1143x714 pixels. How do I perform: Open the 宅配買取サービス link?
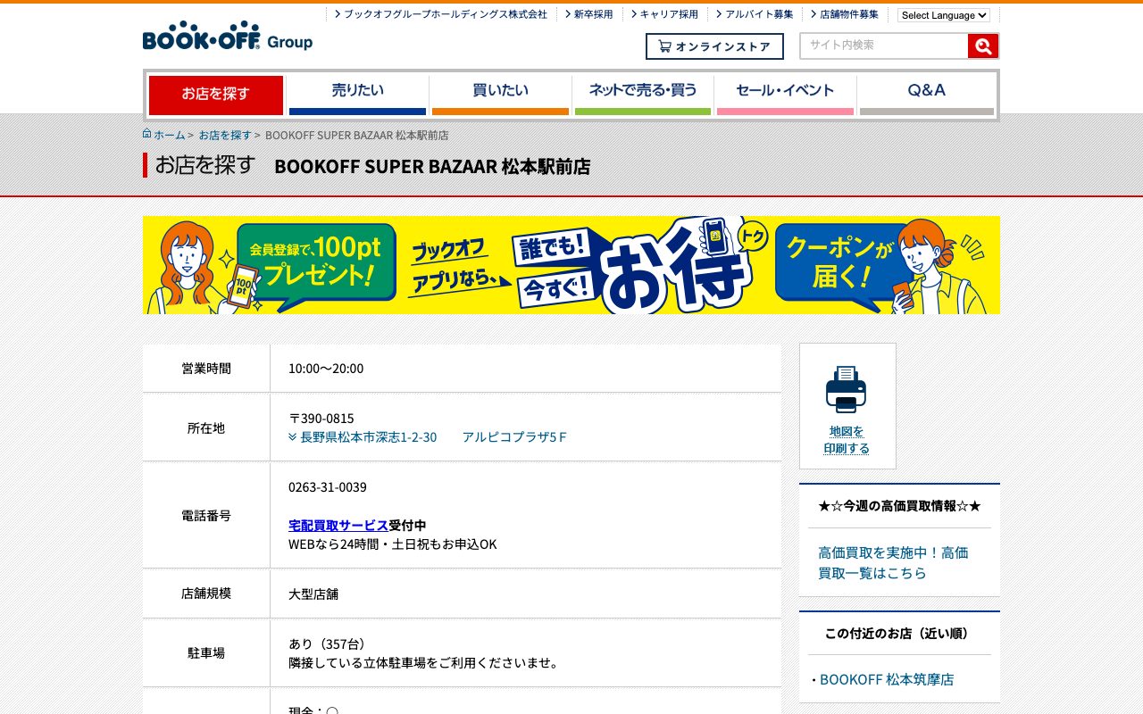click(338, 526)
